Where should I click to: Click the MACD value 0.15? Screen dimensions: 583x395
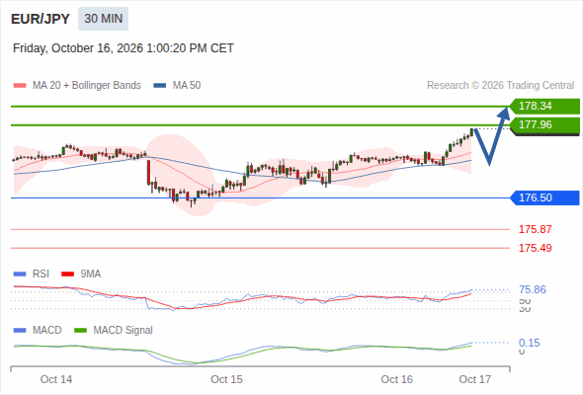[x=529, y=343]
